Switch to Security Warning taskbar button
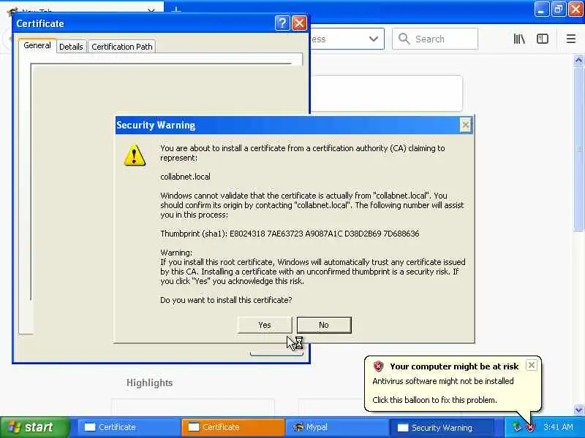Screen dimensions: 585x438 click(442, 427)
